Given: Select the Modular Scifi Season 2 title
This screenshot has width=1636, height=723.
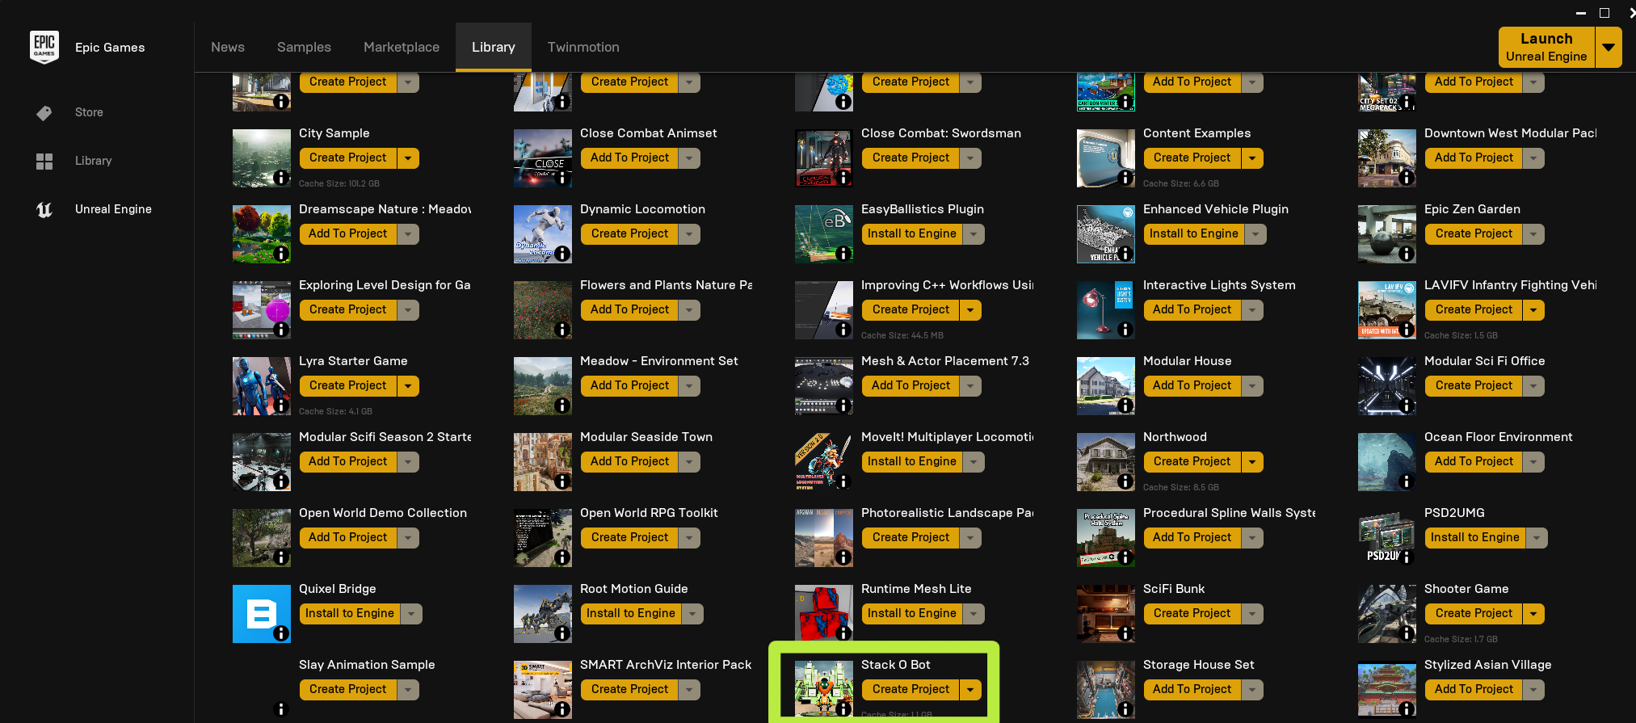Looking at the screenshot, I should coord(385,437).
